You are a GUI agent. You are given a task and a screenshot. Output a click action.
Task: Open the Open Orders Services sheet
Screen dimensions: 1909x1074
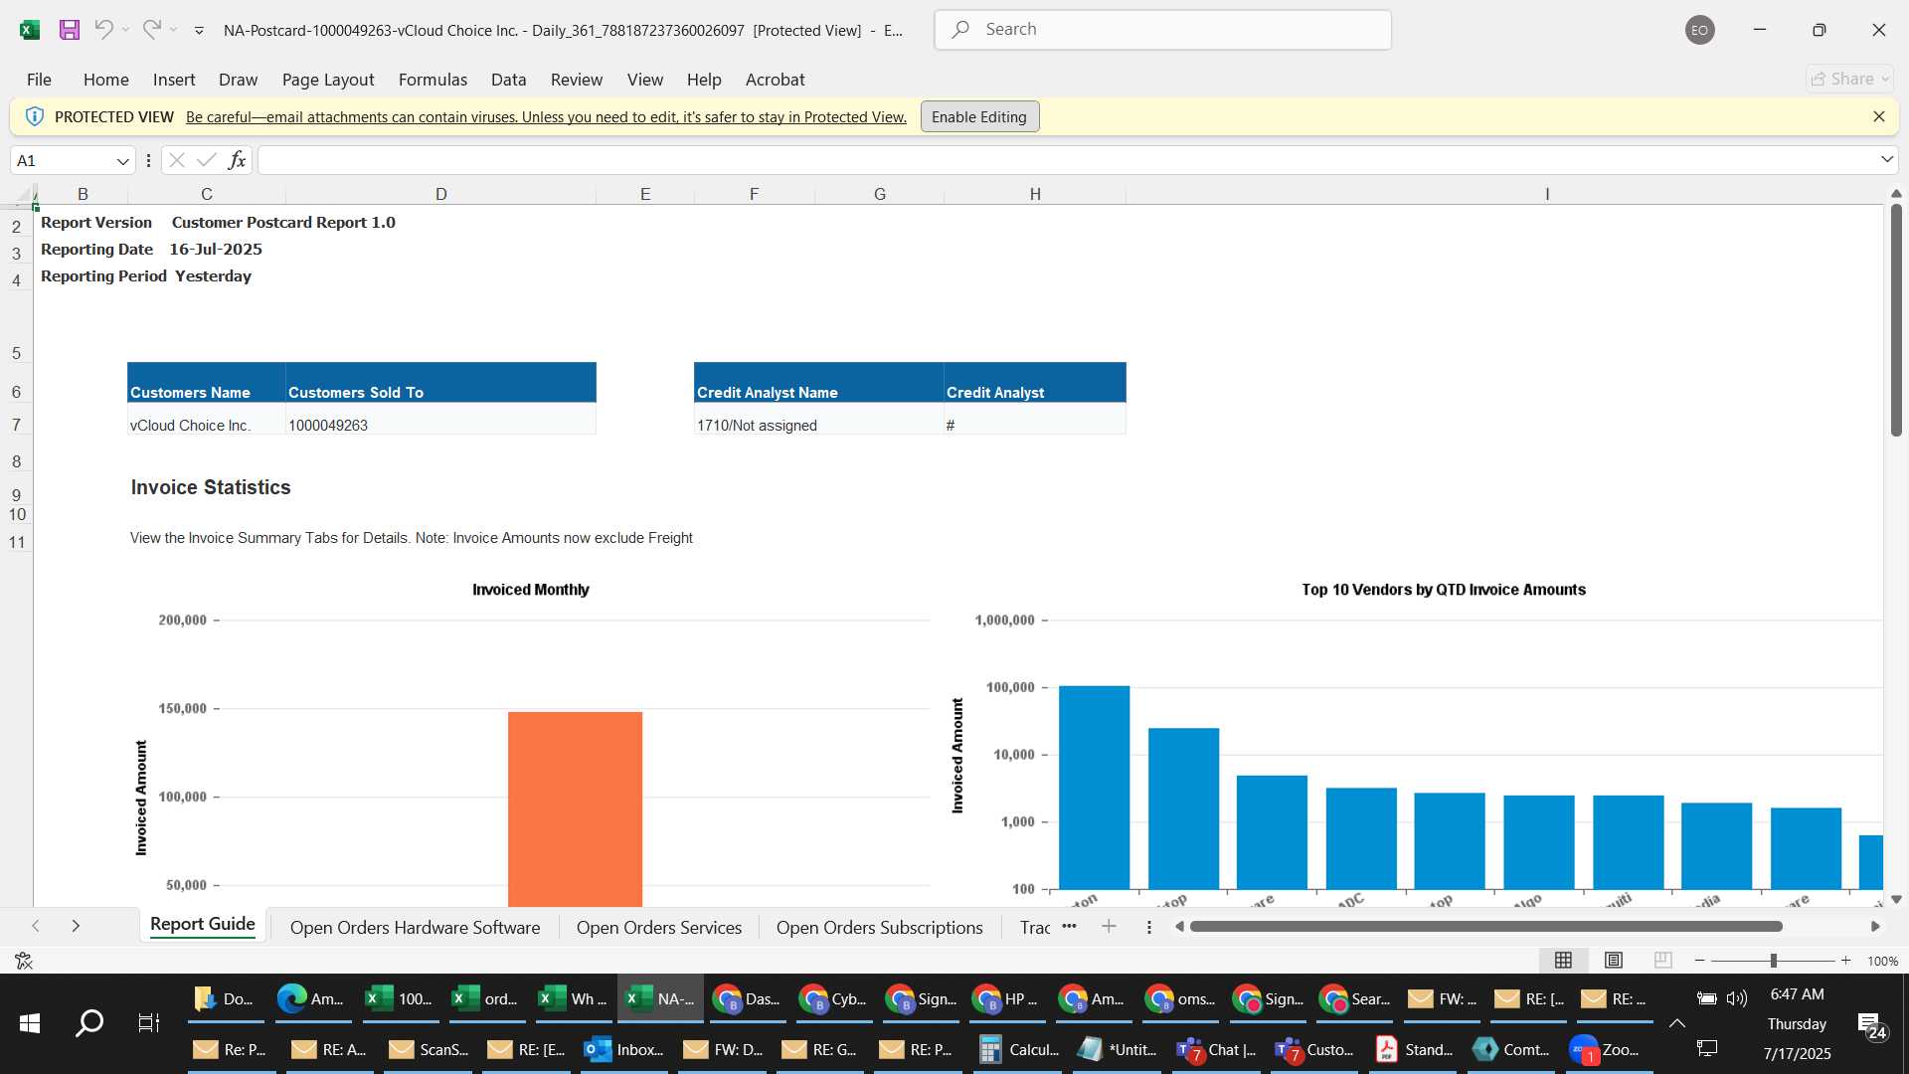659,927
